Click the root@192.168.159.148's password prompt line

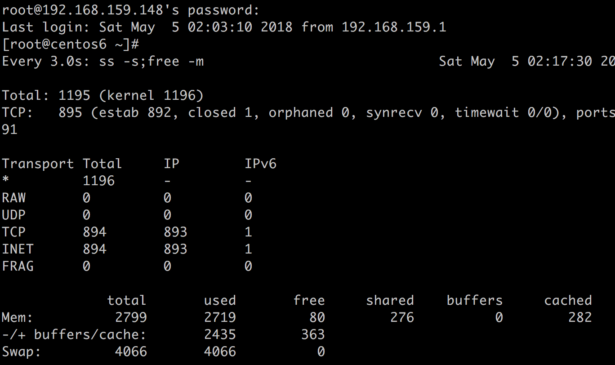[131, 10]
